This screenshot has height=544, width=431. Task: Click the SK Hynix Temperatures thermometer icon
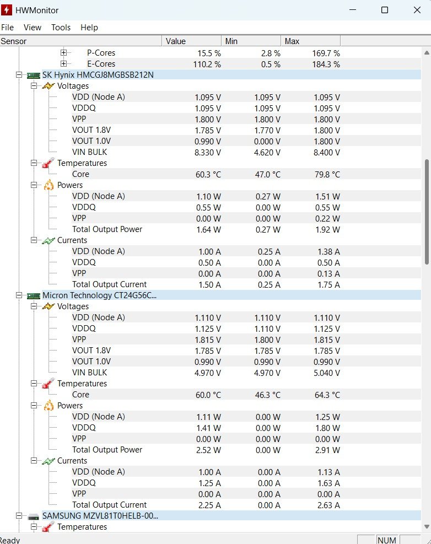click(49, 163)
